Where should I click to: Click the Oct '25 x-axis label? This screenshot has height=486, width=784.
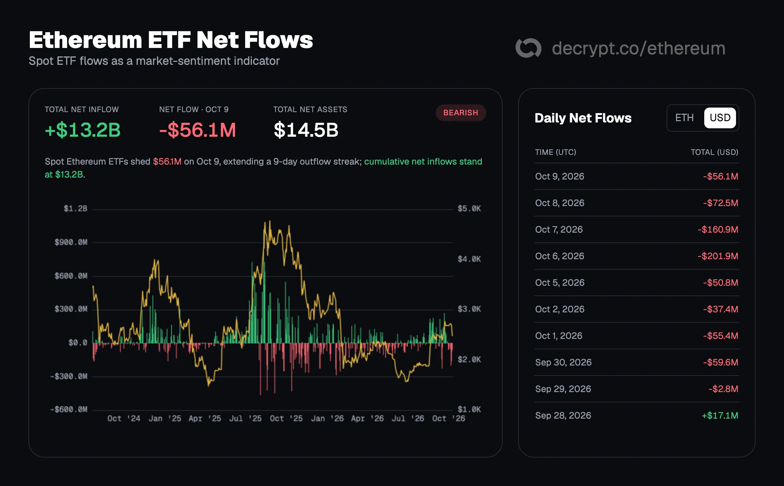pyautogui.click(x=286, y=418)
